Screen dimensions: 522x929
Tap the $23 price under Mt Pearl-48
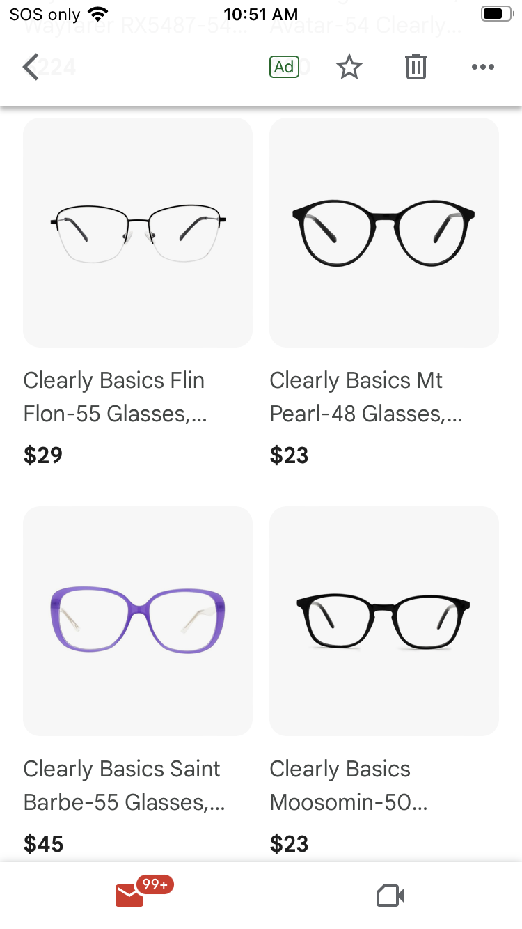[290, 455]
